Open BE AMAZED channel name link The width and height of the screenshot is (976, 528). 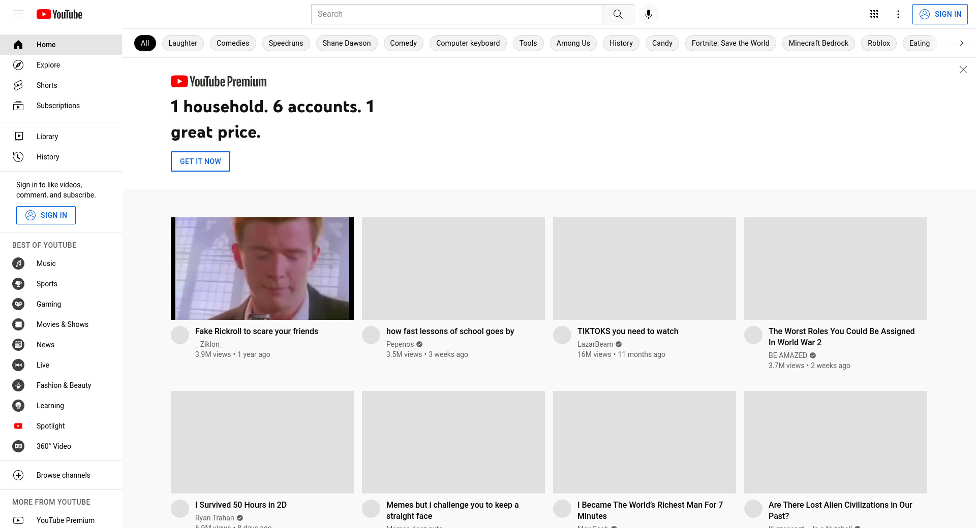(x=788, y=355)
